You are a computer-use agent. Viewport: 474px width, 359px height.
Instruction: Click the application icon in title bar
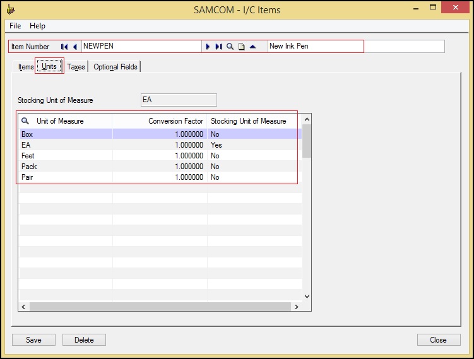pos(11,9)
